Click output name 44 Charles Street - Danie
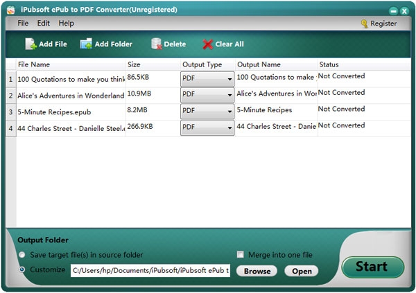416x293 pixels. [276, 127]
